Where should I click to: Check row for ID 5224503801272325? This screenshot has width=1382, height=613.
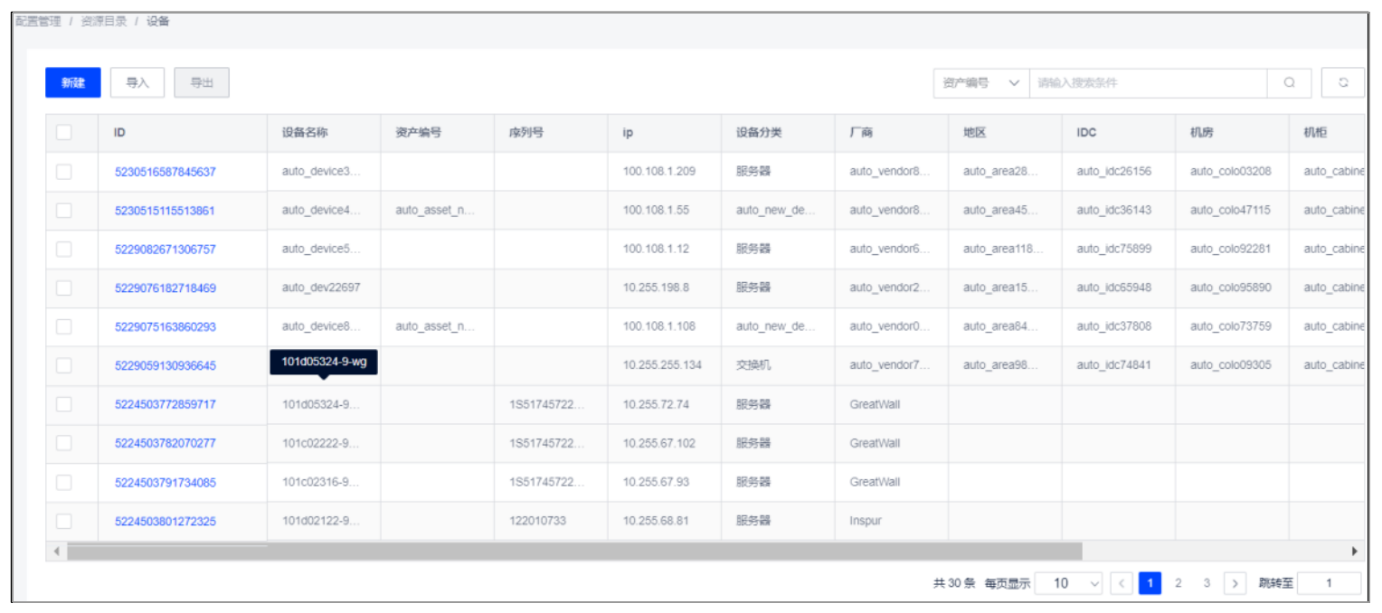pos(63,521)
